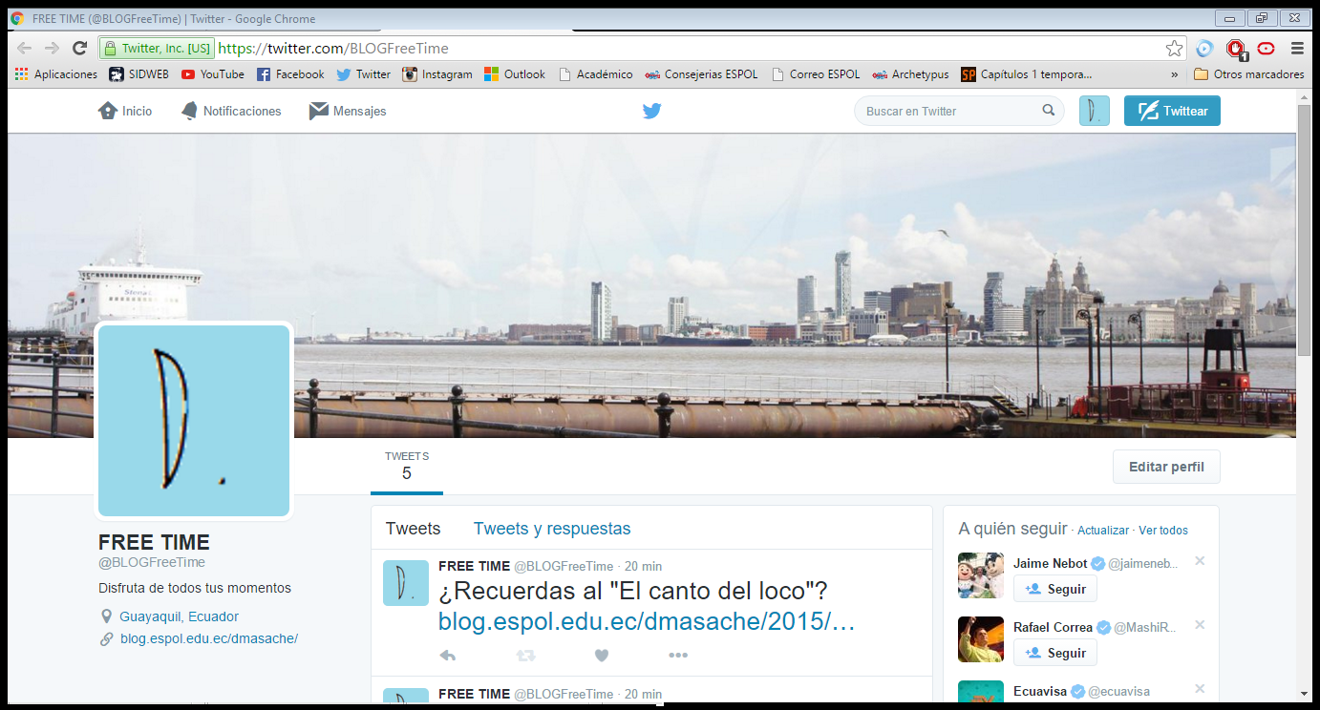Retweet the El canto del loco tweet
Screen dimensions: 1320x710
point(525,656)
